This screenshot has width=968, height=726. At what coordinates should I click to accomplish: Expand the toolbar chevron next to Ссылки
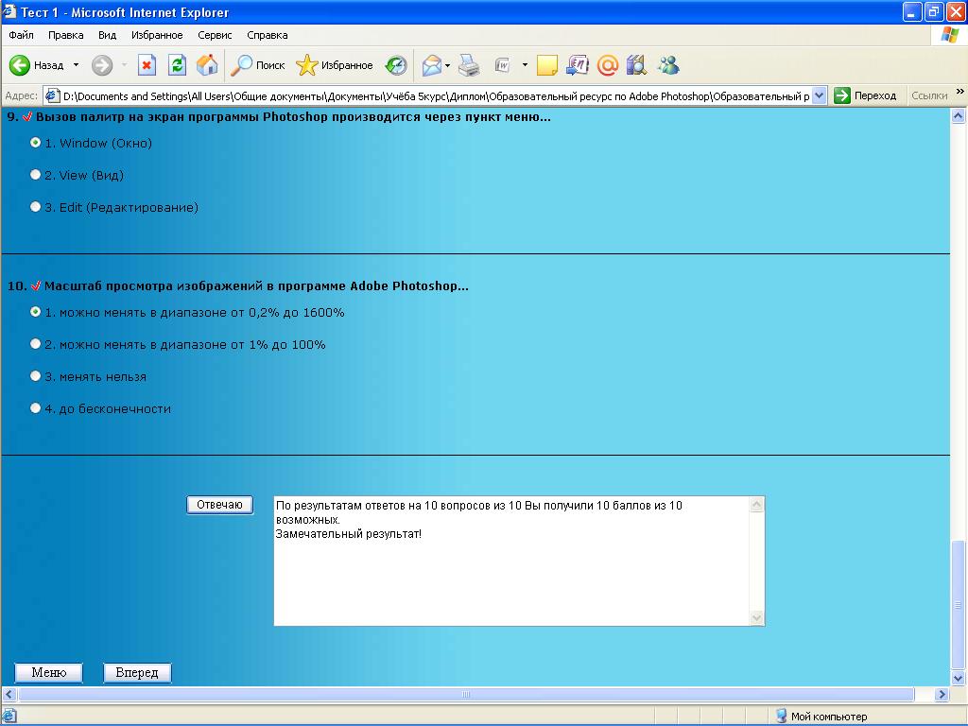[x=960, y=92]
